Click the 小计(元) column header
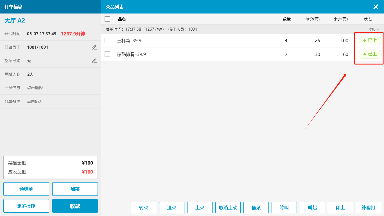Viewport: 384px width, 216px height. pos(340,19)
